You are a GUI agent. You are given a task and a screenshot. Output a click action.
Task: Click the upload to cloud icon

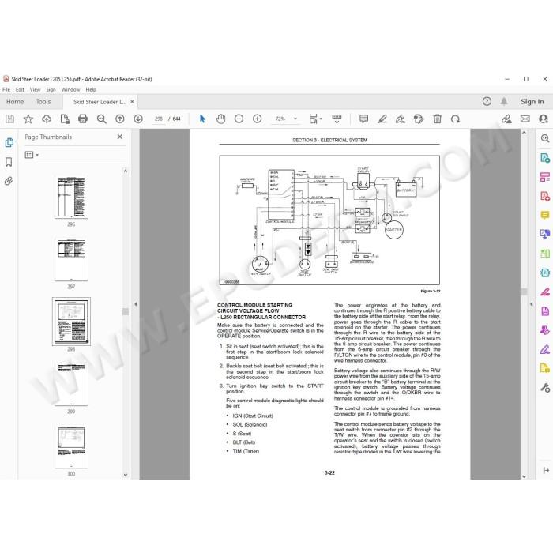[x=47, y=118]
